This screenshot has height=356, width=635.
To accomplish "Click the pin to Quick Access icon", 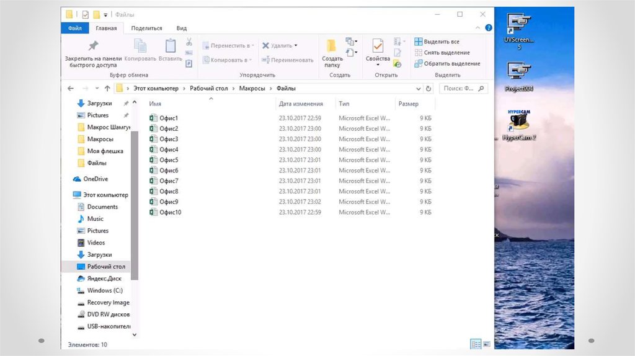I will click(92, 47).
